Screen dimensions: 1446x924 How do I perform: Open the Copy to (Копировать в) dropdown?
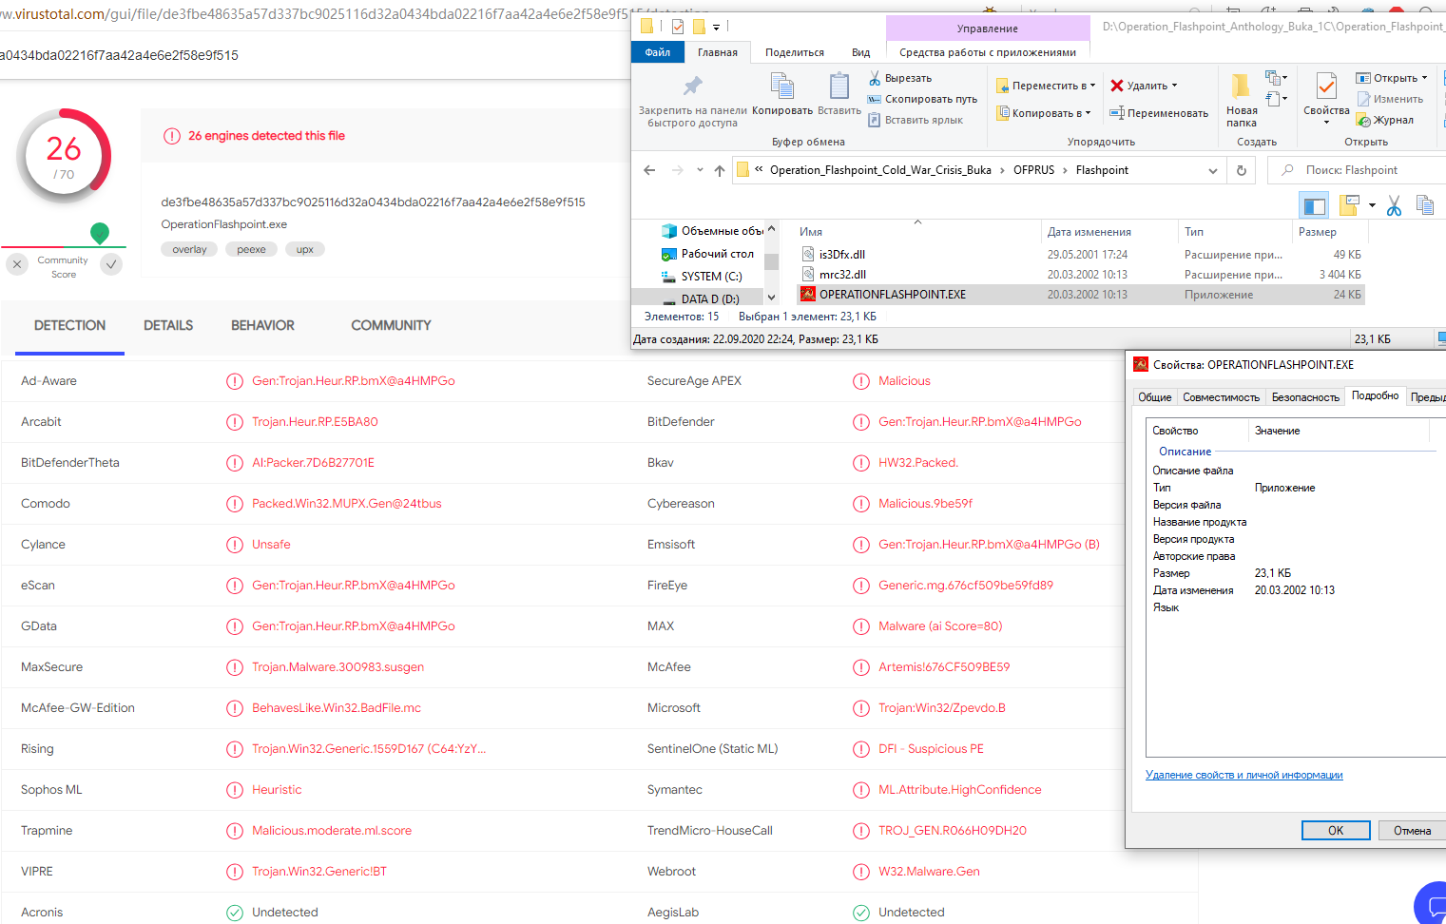click(x=1044, y=113)
